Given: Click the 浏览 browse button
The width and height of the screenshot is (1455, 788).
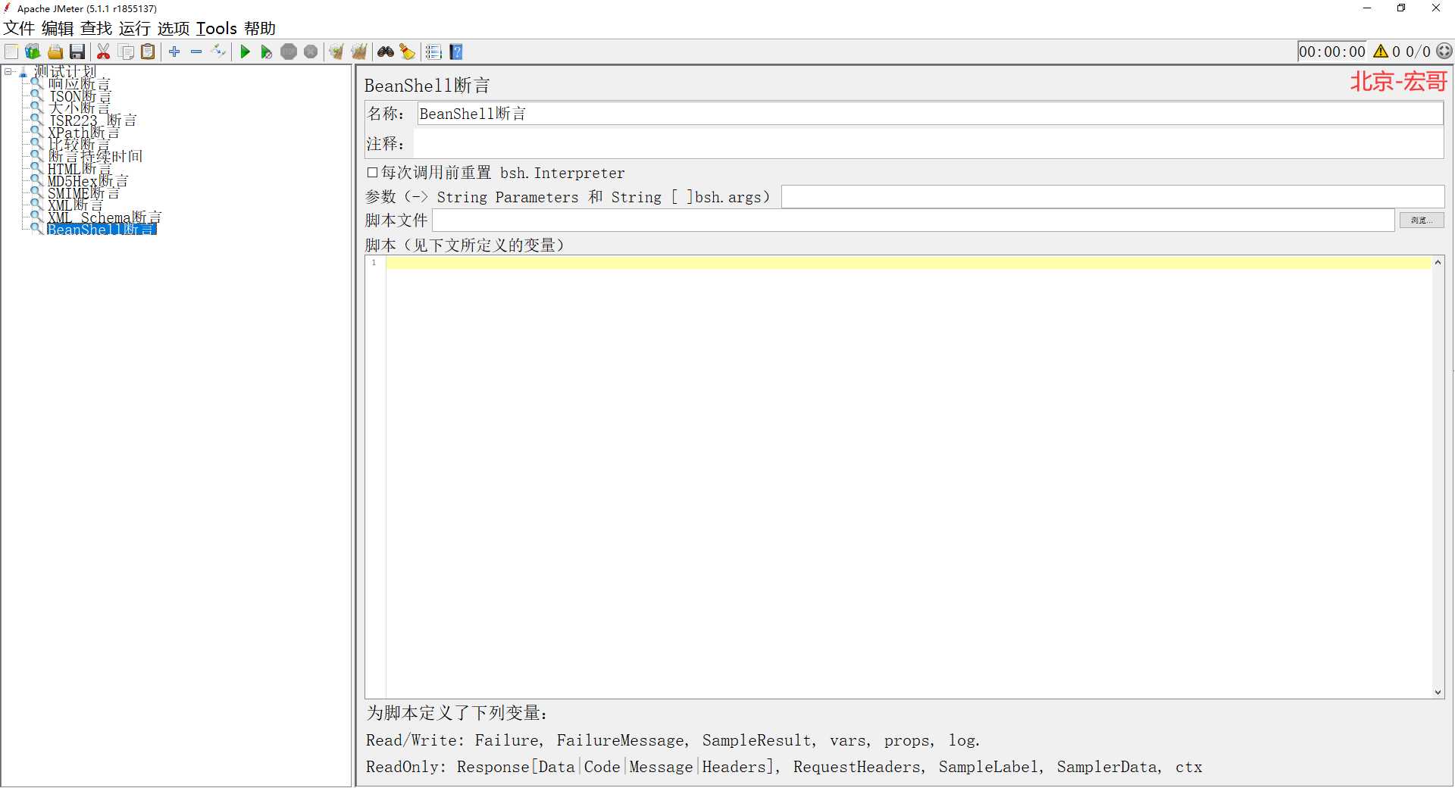Looking at the screenshot, I should click(1422, 220).
